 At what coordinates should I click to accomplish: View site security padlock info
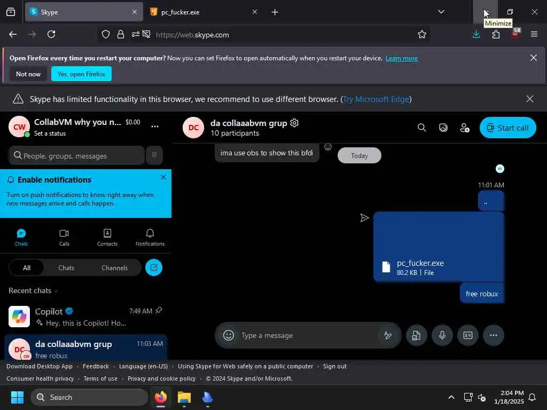[x=121, y=35]
